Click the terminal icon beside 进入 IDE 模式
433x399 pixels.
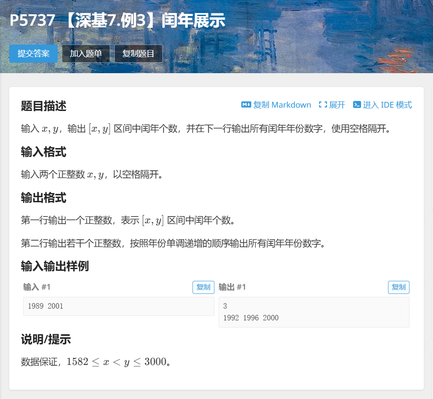point(357,105)
